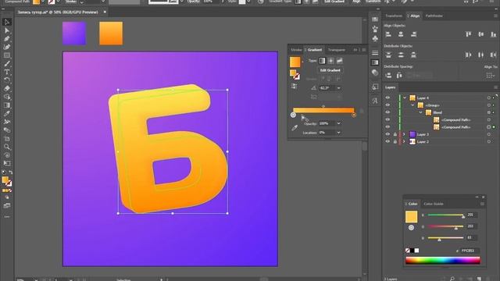Switch to the Transform tab
This screenshot has height=281, width=500.
pyautogui.click(x=394, y=16)
